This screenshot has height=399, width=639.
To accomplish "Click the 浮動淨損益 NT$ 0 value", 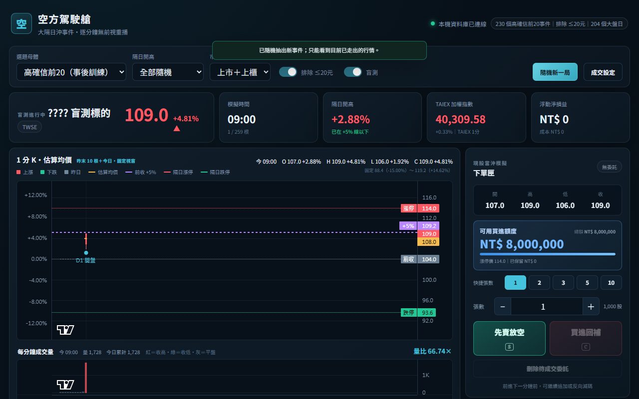I will coord(554,119).
